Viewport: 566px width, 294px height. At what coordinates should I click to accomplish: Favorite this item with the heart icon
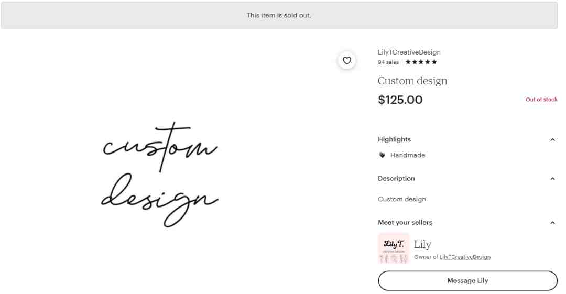[346, 61]
